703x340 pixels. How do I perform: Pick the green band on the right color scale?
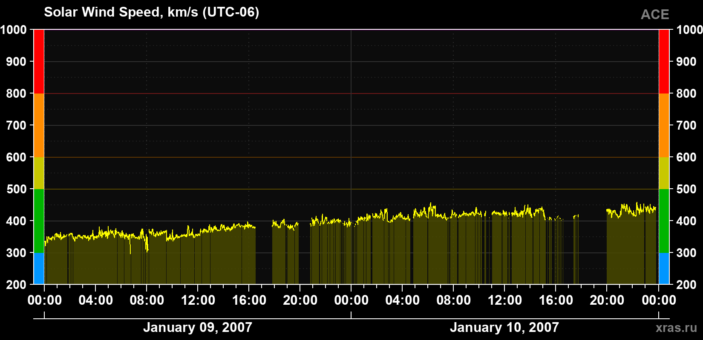click(x=664, y=221)
